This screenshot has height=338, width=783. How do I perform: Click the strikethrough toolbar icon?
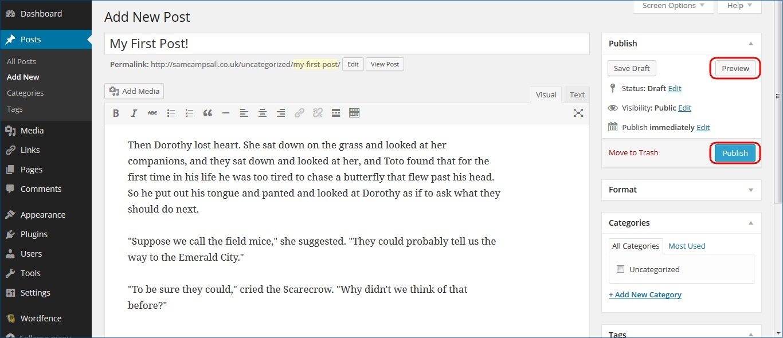pyautogui.click(x=152, y=113)
